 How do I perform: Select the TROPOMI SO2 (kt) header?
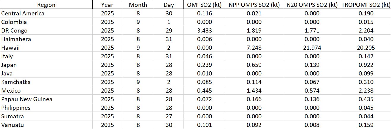365,5
